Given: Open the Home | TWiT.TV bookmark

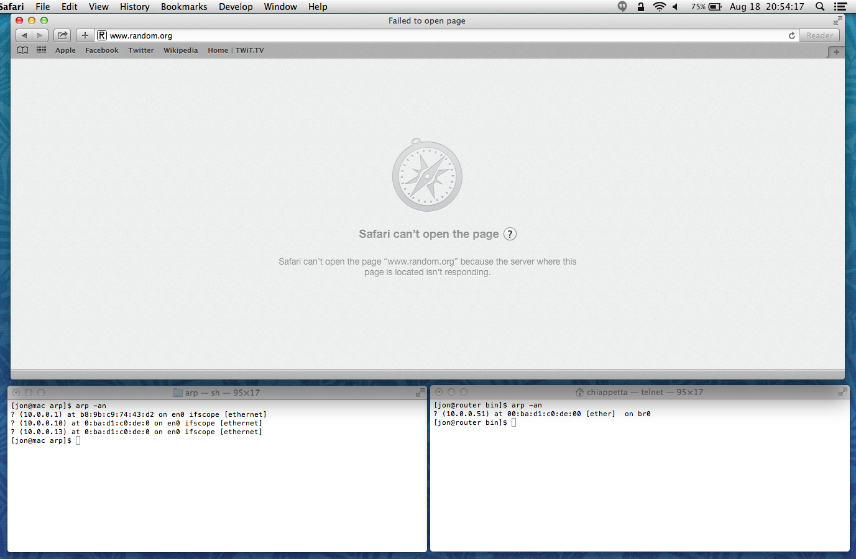Looking at the screenshot, I should point(236,50).
